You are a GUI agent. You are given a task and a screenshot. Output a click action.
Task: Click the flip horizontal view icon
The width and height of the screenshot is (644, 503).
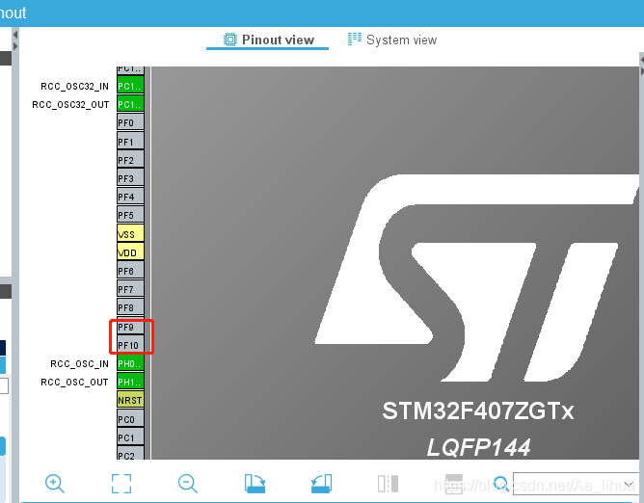point(388,484)
